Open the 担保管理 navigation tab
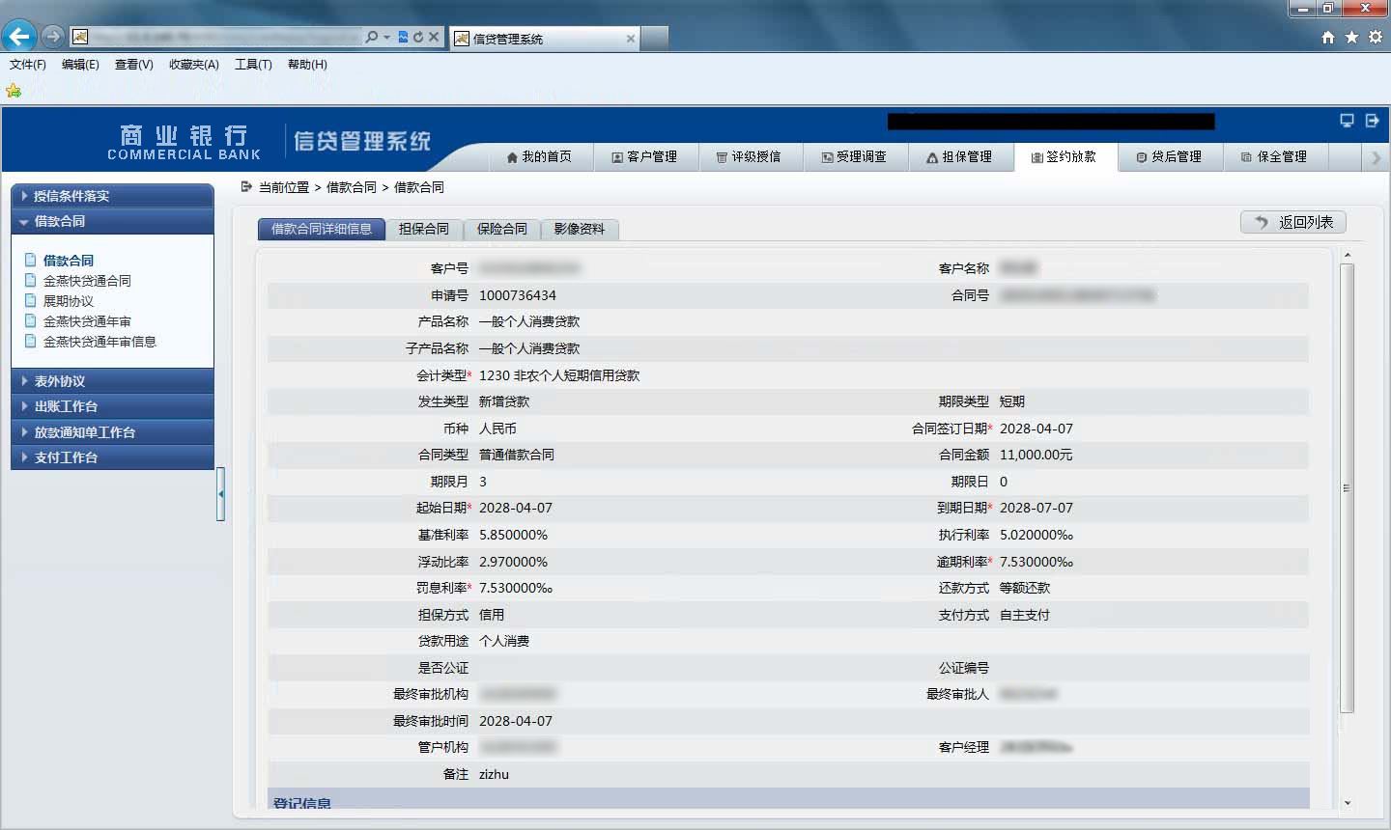1391x830 pixels. pyautogui.click(x=959, y=156)
